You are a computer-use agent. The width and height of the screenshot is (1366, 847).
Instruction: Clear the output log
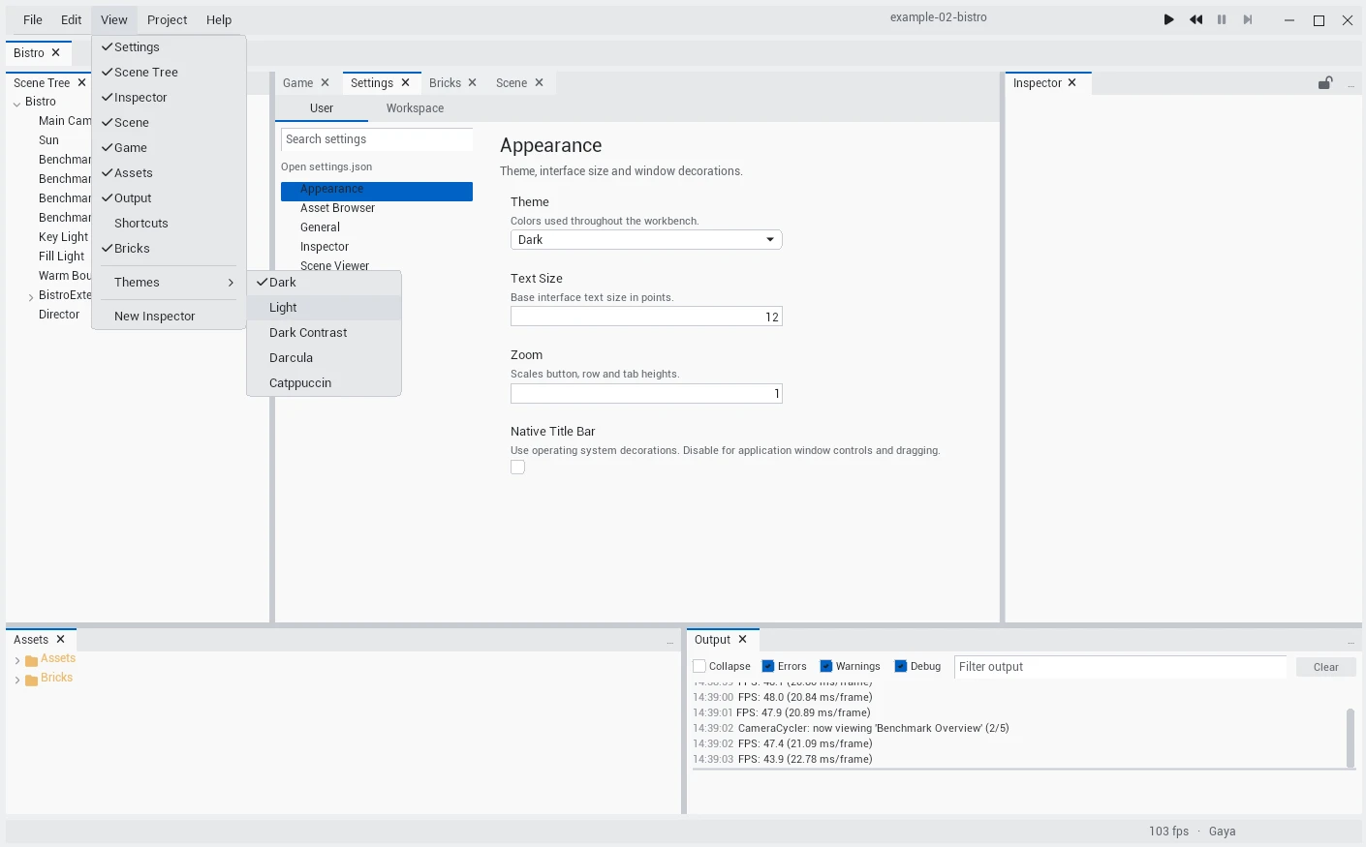click(1325, 667)
